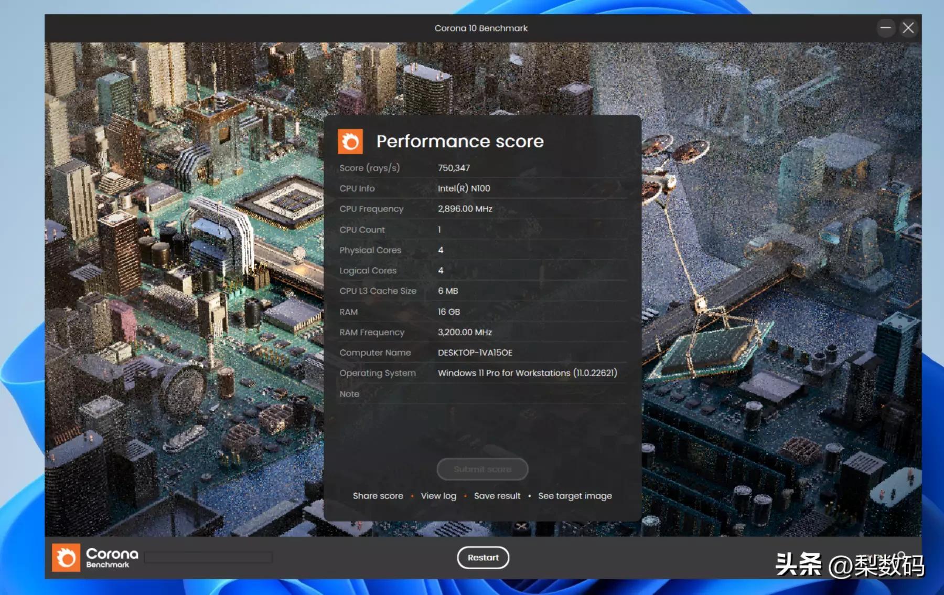944x595 pixels.
Task: Open the Share score link
Action: point(378,496)
